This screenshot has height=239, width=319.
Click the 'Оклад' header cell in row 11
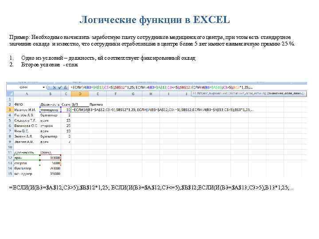click(x=51, y=152)
